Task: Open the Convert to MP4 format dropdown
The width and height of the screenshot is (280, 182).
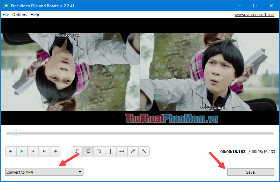Action: point(44,172)
